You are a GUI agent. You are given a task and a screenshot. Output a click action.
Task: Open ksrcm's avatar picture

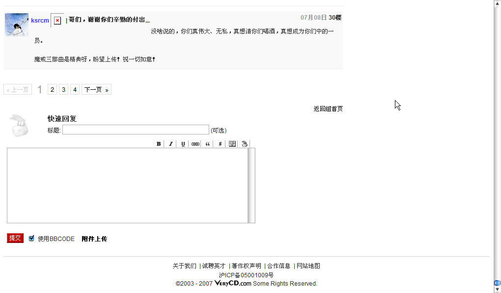tap(17, 25)
